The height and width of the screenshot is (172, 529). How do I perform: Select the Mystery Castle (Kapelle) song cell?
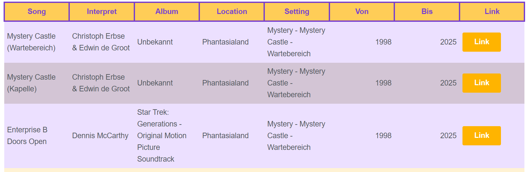pos(31,83)
